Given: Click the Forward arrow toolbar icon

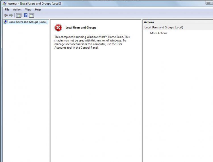Looking at the screenshot, I should coord(11,15).
